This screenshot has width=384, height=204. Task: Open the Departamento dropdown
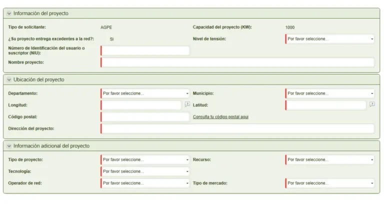coord(145,93)
